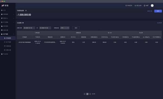Image resolution: width=163 pixels, height=99 pixels.
Task: Collapse the 资产管理 sidebar section
Action: click(14, 34)
